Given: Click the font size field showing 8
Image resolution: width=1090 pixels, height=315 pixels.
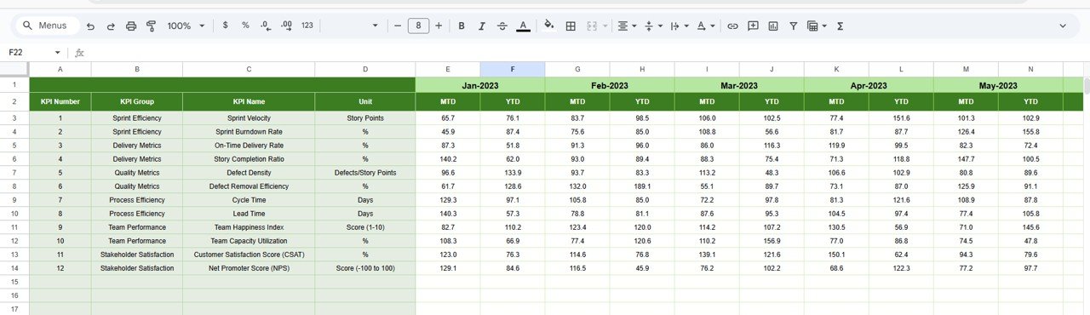Looking at the screenshot, I should [418, 26].
